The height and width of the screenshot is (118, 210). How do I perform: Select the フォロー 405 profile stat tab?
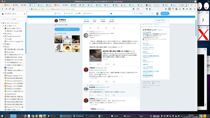pos(94,21)
